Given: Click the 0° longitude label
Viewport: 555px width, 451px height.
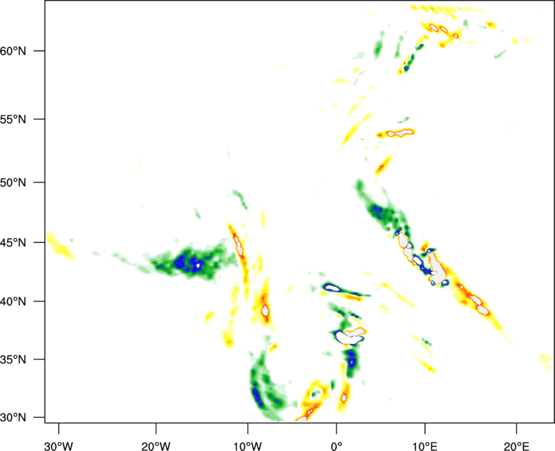Looking at the screenshot, I should 336,446.
